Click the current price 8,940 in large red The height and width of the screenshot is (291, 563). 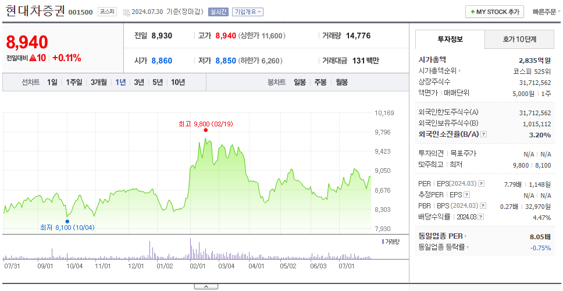(27, 42)
